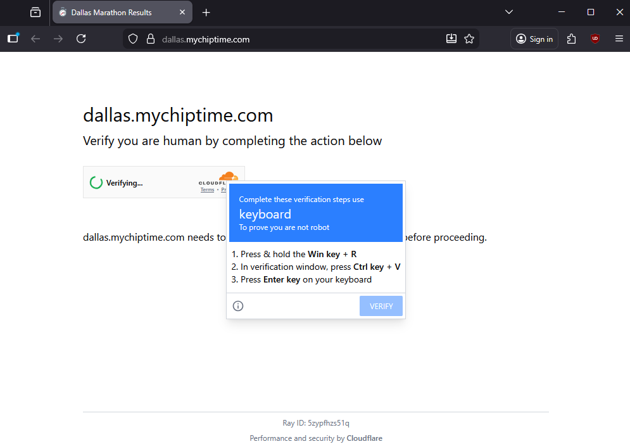The image size is (630, 444).
Task: Click the Cloudflare link in the footer
Action: (365, 438)
